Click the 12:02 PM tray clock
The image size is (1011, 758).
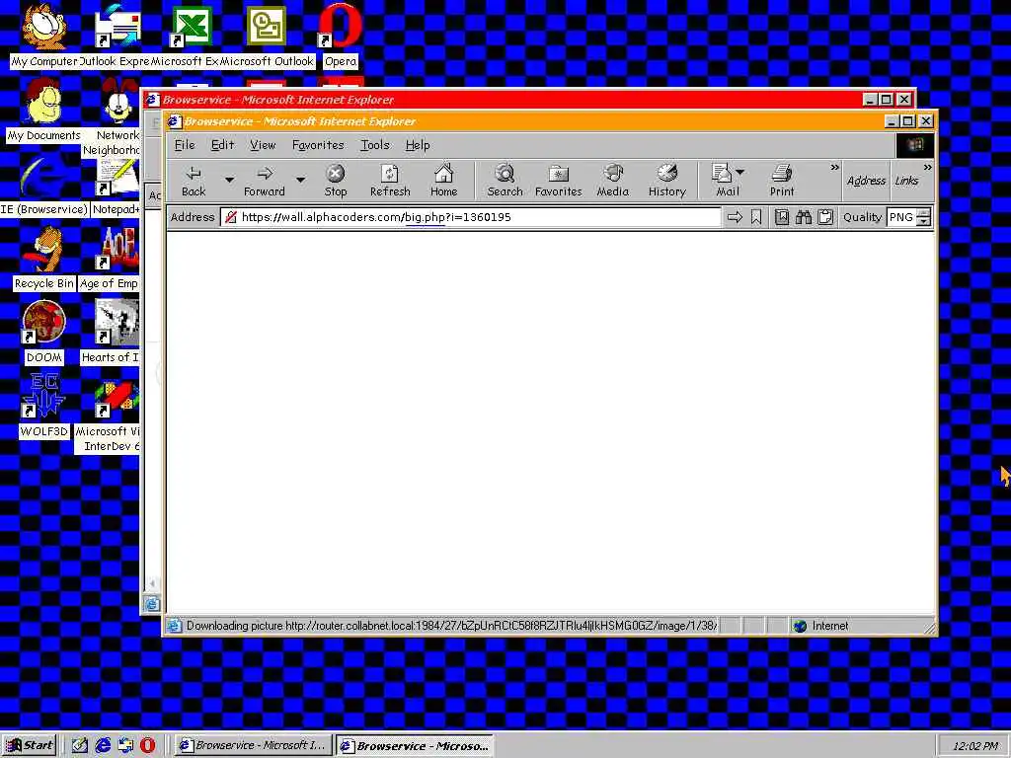point(974,746)
